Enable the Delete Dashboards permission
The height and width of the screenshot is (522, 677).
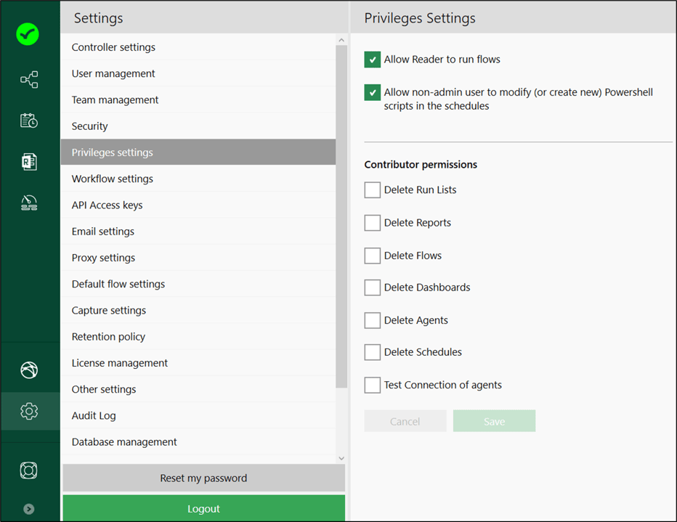point(372,287)
